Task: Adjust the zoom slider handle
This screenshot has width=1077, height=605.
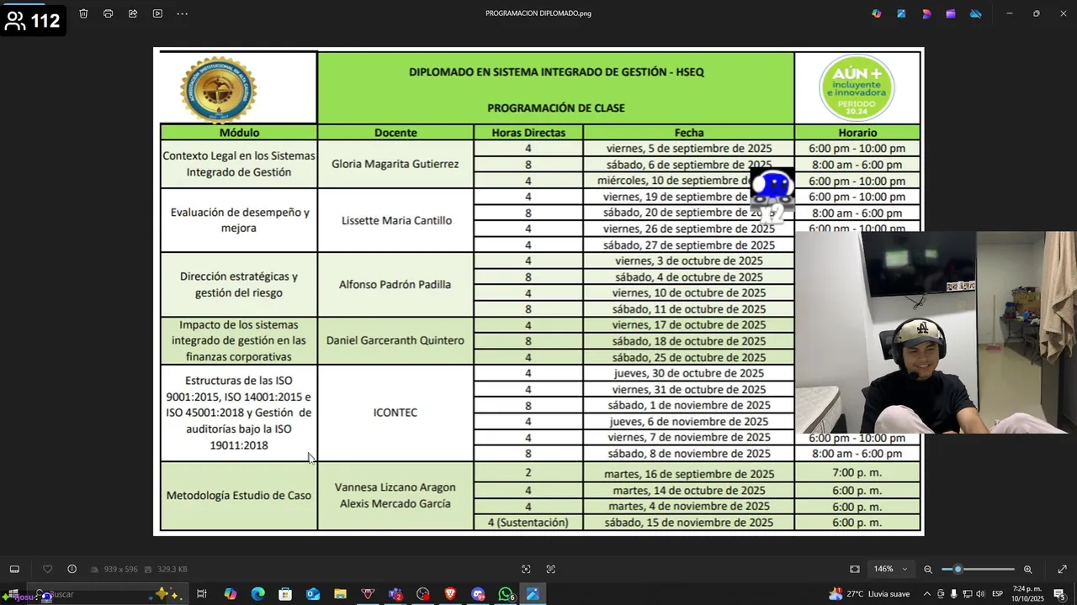Action: 958,569
